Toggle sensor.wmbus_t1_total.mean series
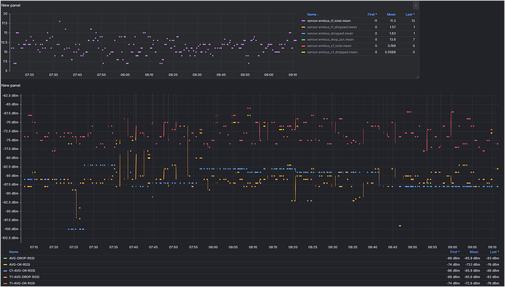 (x=329, y=21)
